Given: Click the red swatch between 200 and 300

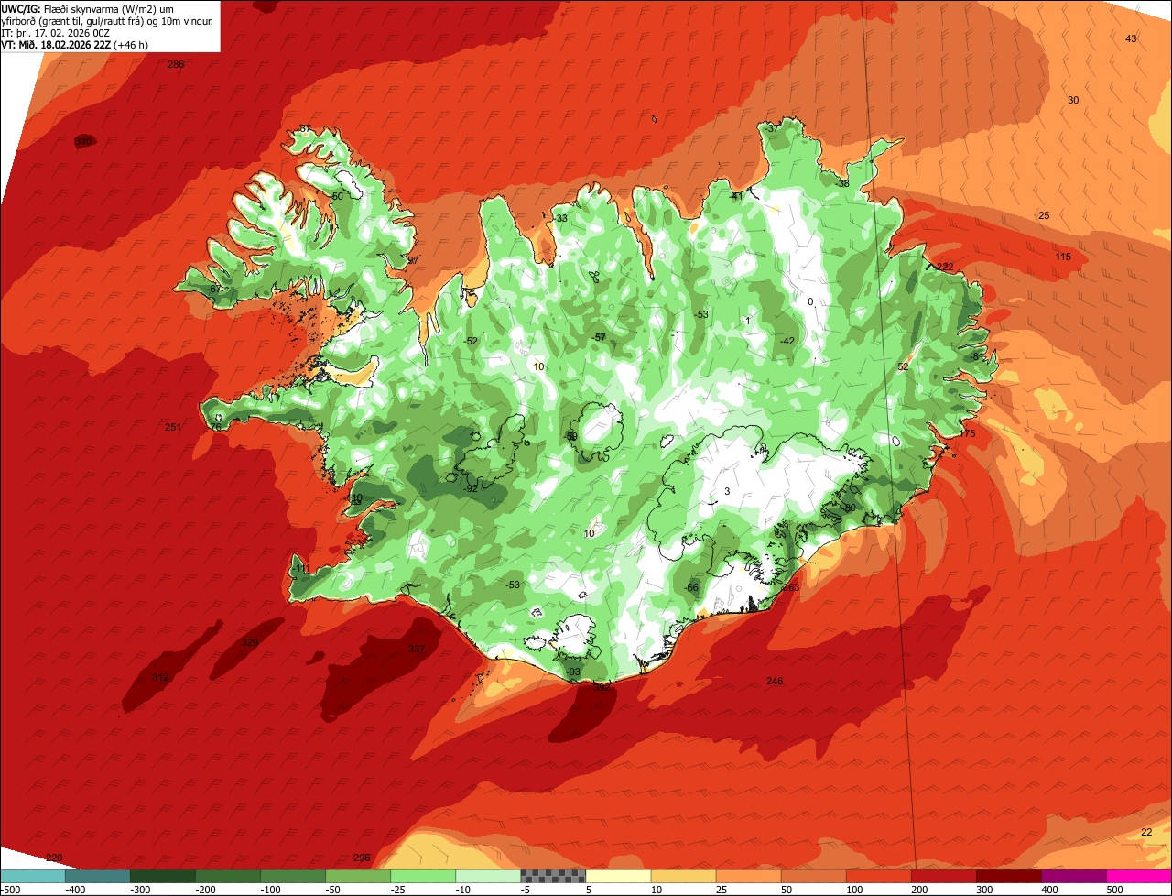Looking at the screenshot, I should coord(943,876).
